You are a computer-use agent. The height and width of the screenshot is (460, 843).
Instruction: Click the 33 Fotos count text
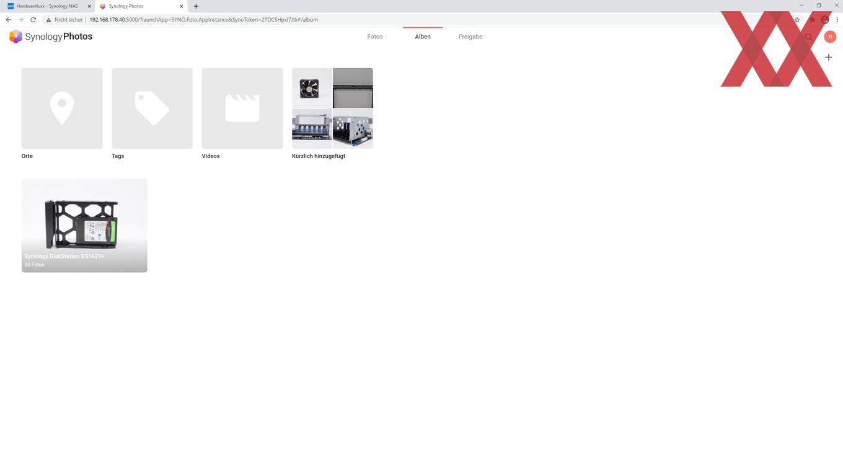[35, 265]
